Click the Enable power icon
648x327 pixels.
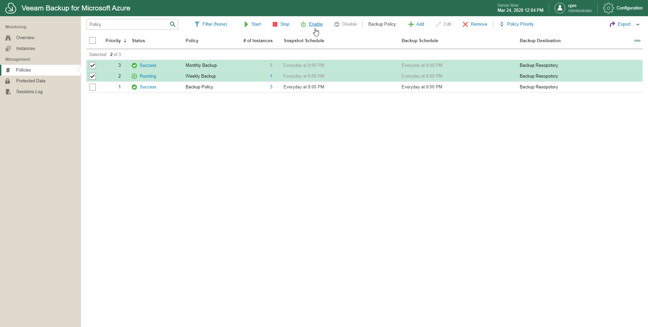(303, 24)
